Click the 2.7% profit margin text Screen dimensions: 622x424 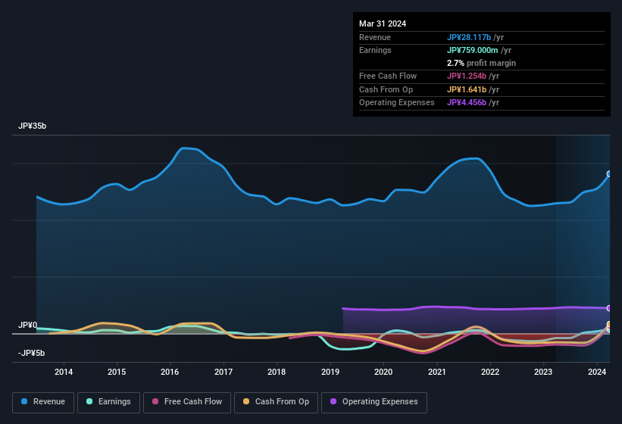tap(481, 63)
